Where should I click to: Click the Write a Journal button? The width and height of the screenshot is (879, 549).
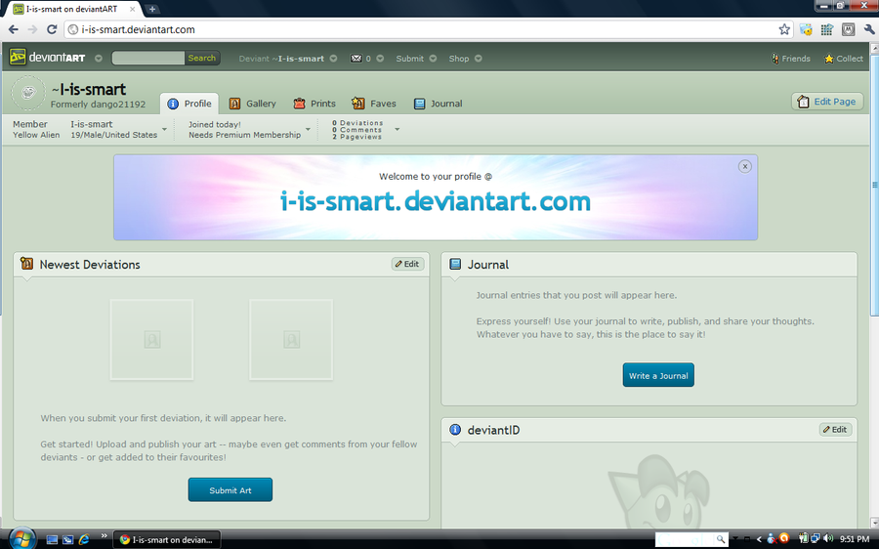tap(658, 375)
